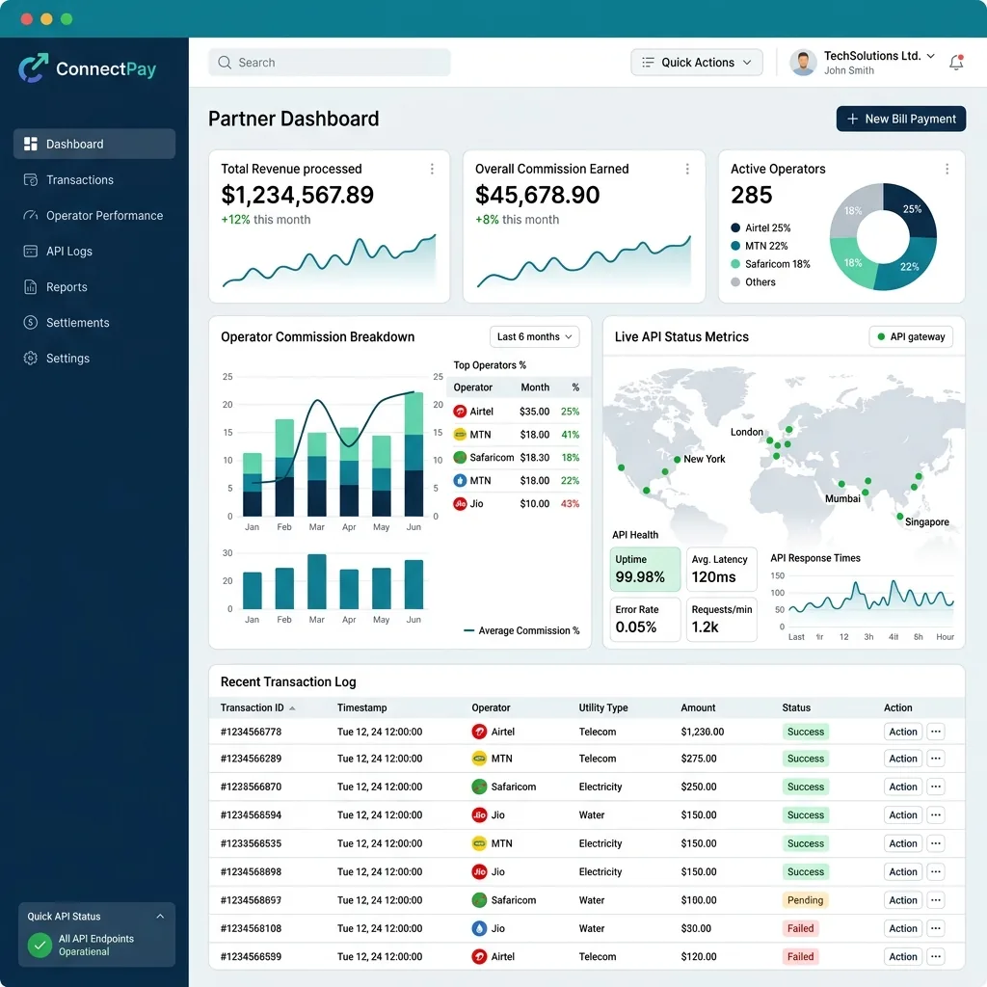This screenshot has width=987, height=987.
Task: Expand the Last 6 months dropdown
Action: [534, 336]
